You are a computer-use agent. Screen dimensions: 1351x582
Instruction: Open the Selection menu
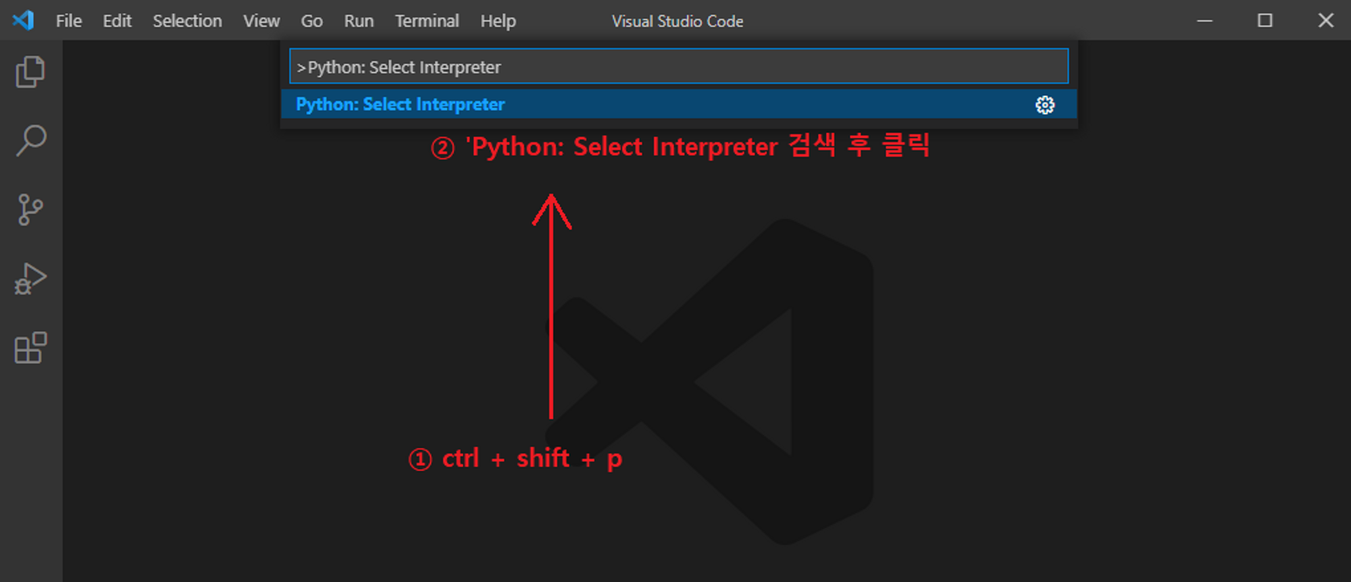[187, 21]
